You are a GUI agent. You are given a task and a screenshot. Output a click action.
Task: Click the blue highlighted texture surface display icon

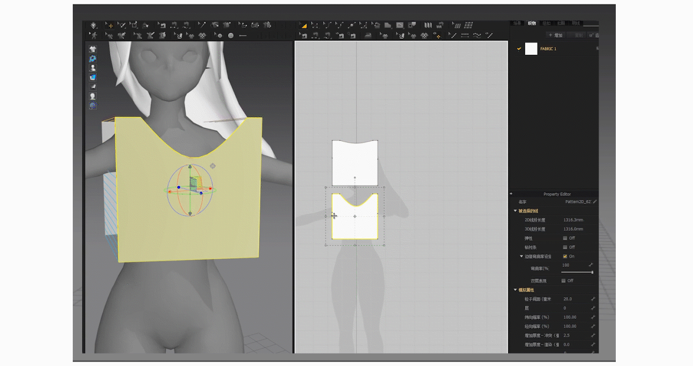point(93,77)
